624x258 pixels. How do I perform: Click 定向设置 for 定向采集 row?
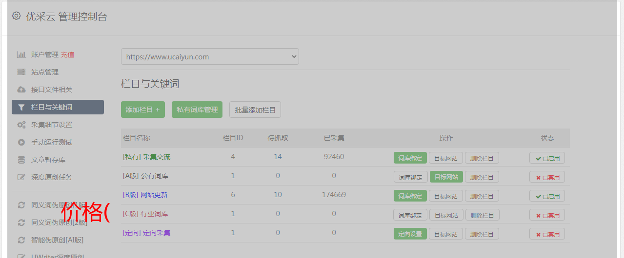click(410, 234)
